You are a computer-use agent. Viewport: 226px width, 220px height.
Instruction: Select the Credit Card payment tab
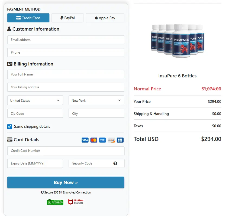(28, 18)
